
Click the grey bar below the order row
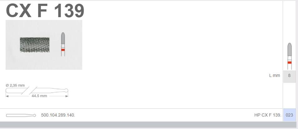tap(148, 125)
